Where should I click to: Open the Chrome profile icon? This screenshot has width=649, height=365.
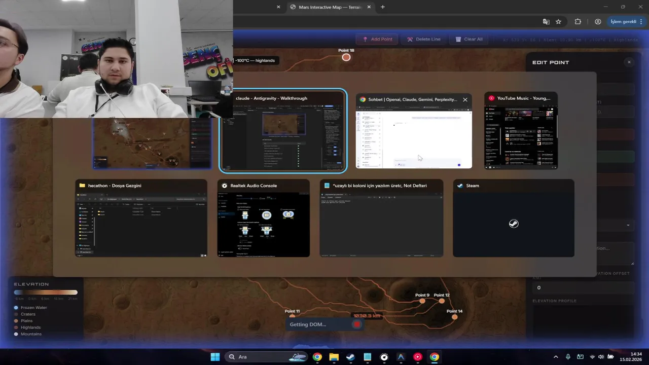[598, 22]
